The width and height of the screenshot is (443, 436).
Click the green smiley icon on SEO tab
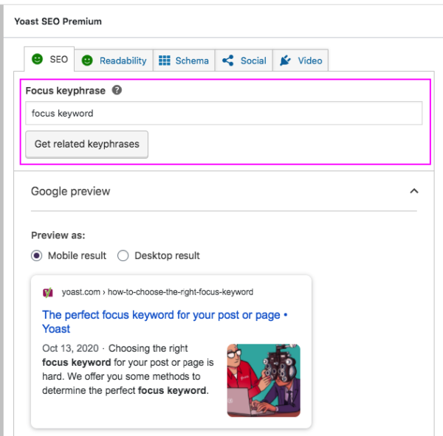[x=38, y=60]
